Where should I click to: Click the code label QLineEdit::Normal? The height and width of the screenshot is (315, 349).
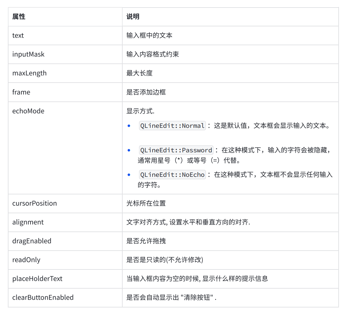172,126
